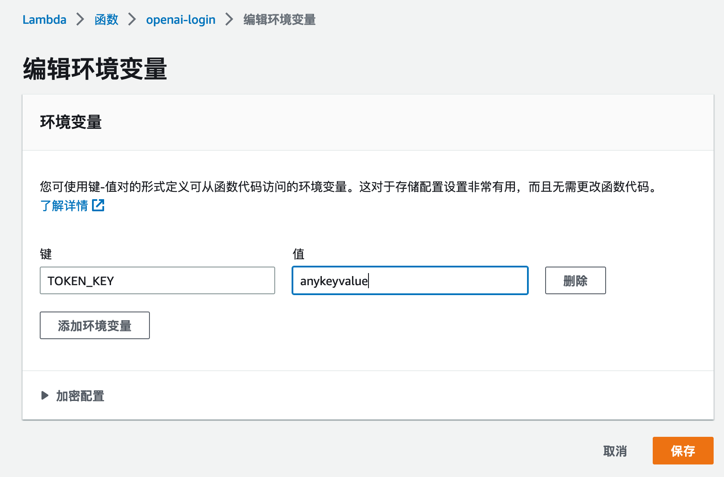Viewport: 724px width, 477px height.
Task: Open the Lambda breadcrumb link
Action: coord(44,19)
